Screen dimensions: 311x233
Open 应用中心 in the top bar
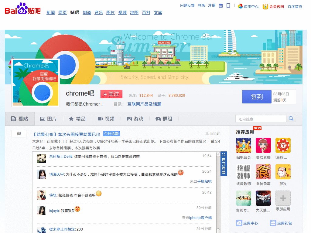point(248,7)
